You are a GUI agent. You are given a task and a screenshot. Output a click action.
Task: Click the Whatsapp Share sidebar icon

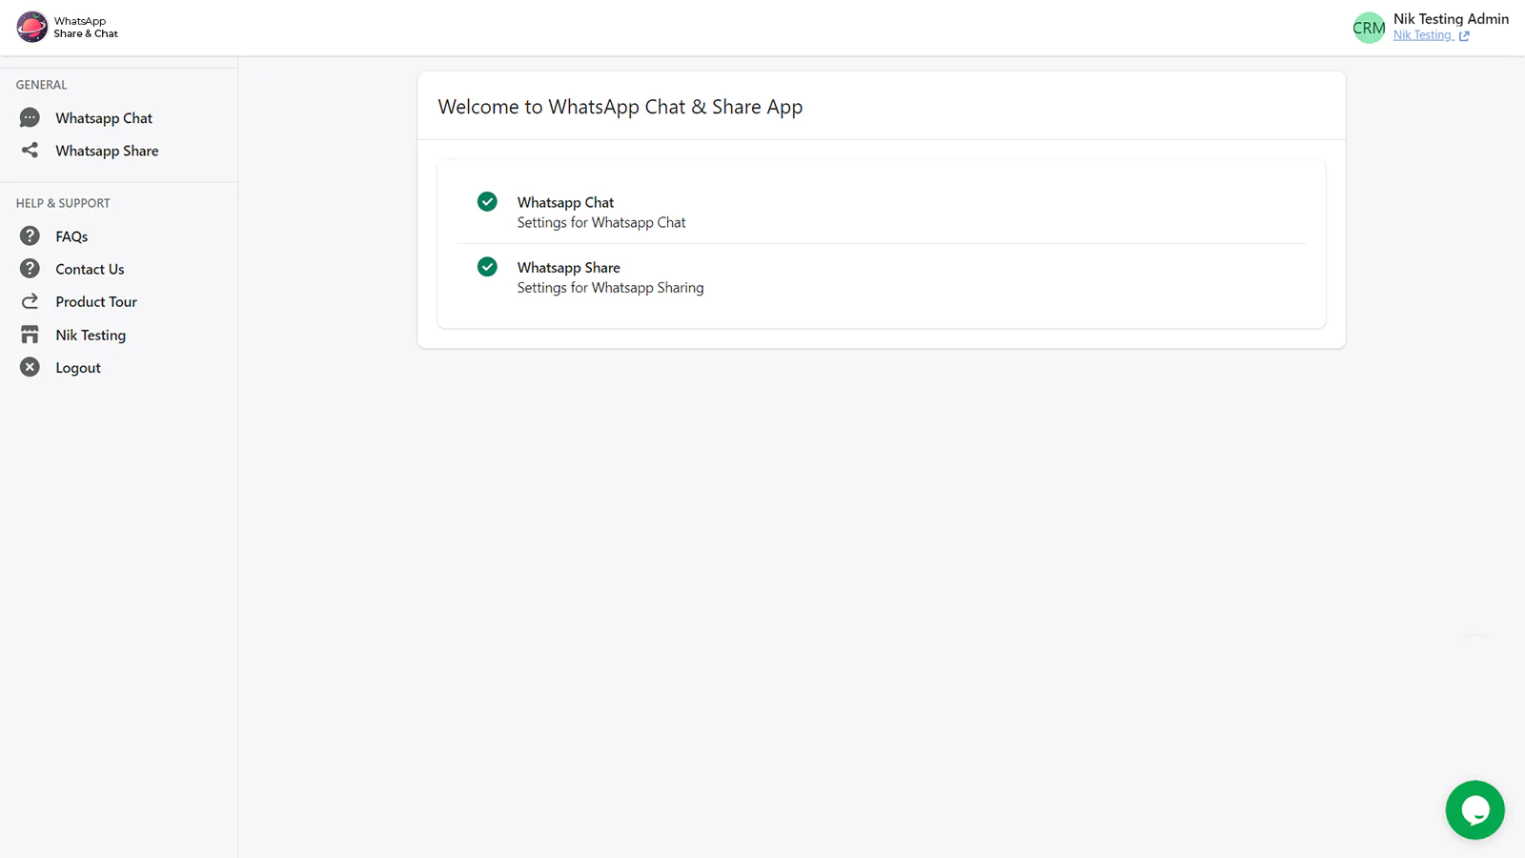tap(30, 151)
